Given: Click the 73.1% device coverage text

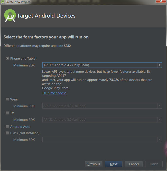Looking at the screenshot, I should [114, 80].
